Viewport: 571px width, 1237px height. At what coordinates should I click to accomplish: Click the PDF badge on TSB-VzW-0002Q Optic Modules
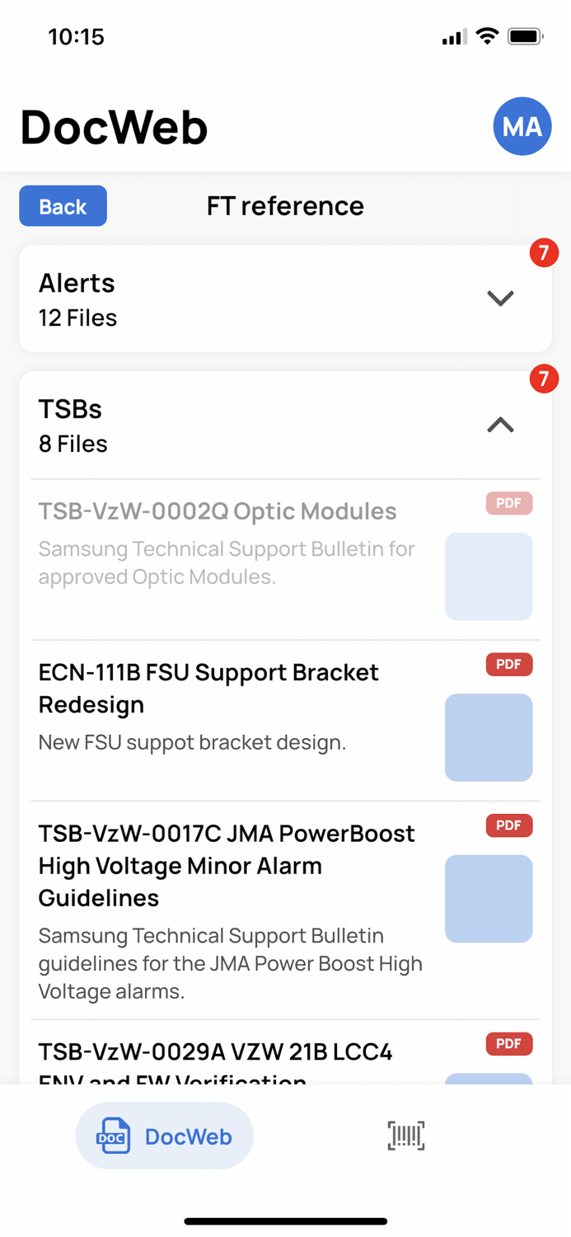tap(508, 503)
